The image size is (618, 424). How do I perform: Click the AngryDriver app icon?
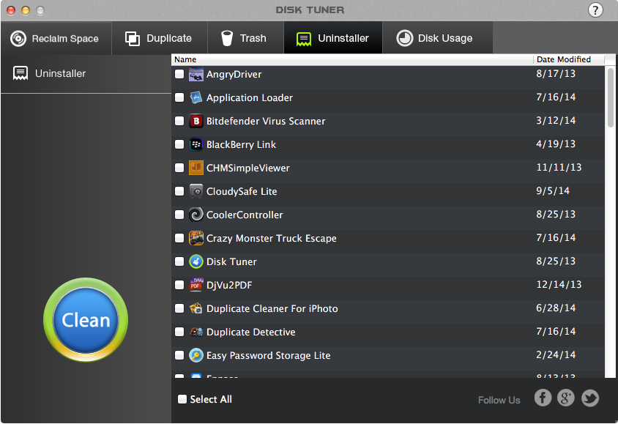point(196,74)
